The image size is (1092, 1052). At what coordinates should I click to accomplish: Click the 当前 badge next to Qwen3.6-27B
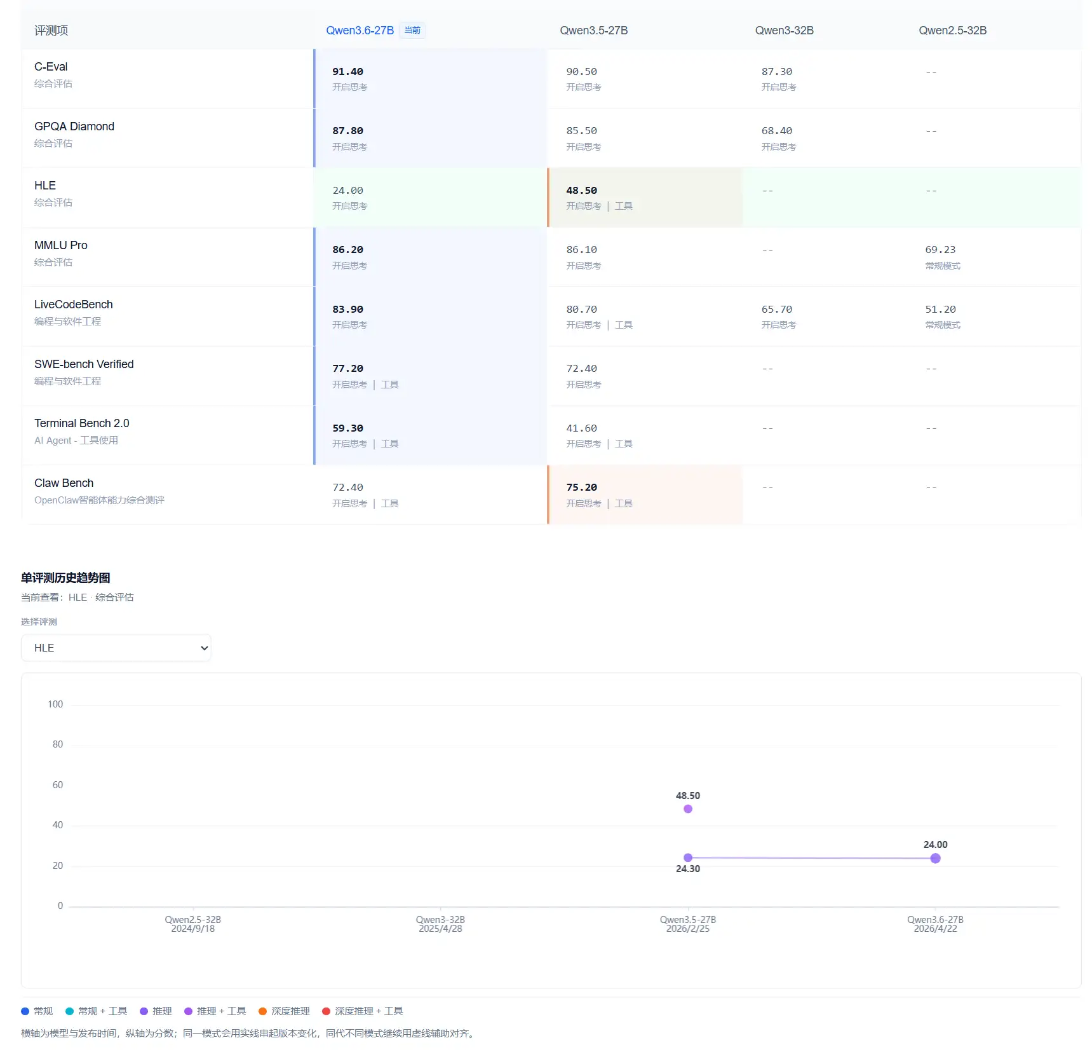(x=412, y=31)
